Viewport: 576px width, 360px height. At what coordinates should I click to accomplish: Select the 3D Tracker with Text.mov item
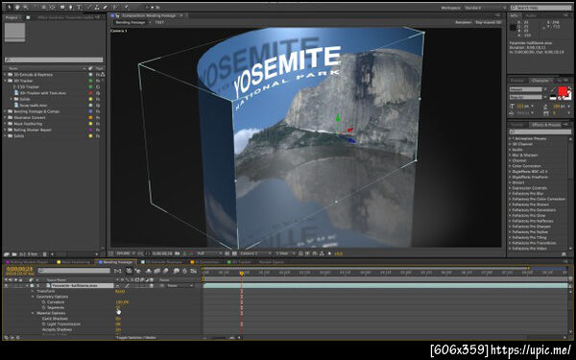(x=43, y=93)
